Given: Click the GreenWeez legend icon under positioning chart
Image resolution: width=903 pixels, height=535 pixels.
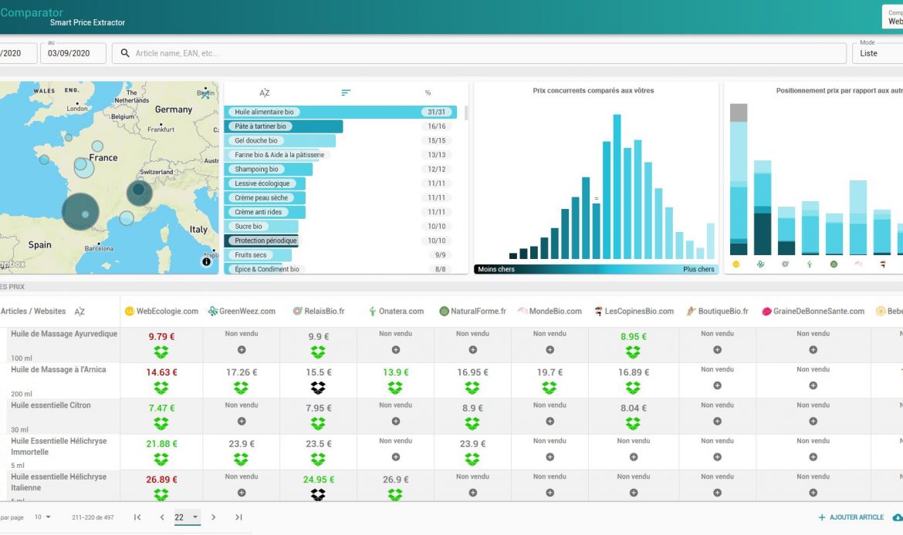Looking at the screenshot, I should click(760, 264).
